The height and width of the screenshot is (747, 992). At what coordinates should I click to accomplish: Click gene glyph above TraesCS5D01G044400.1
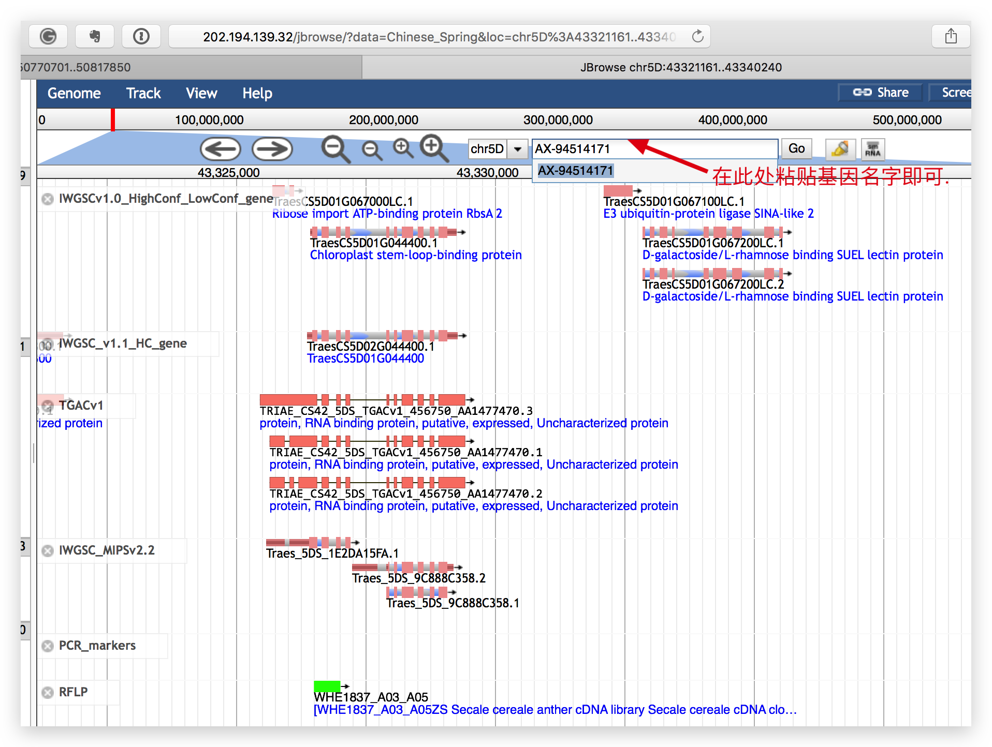(x=387, y=232)
